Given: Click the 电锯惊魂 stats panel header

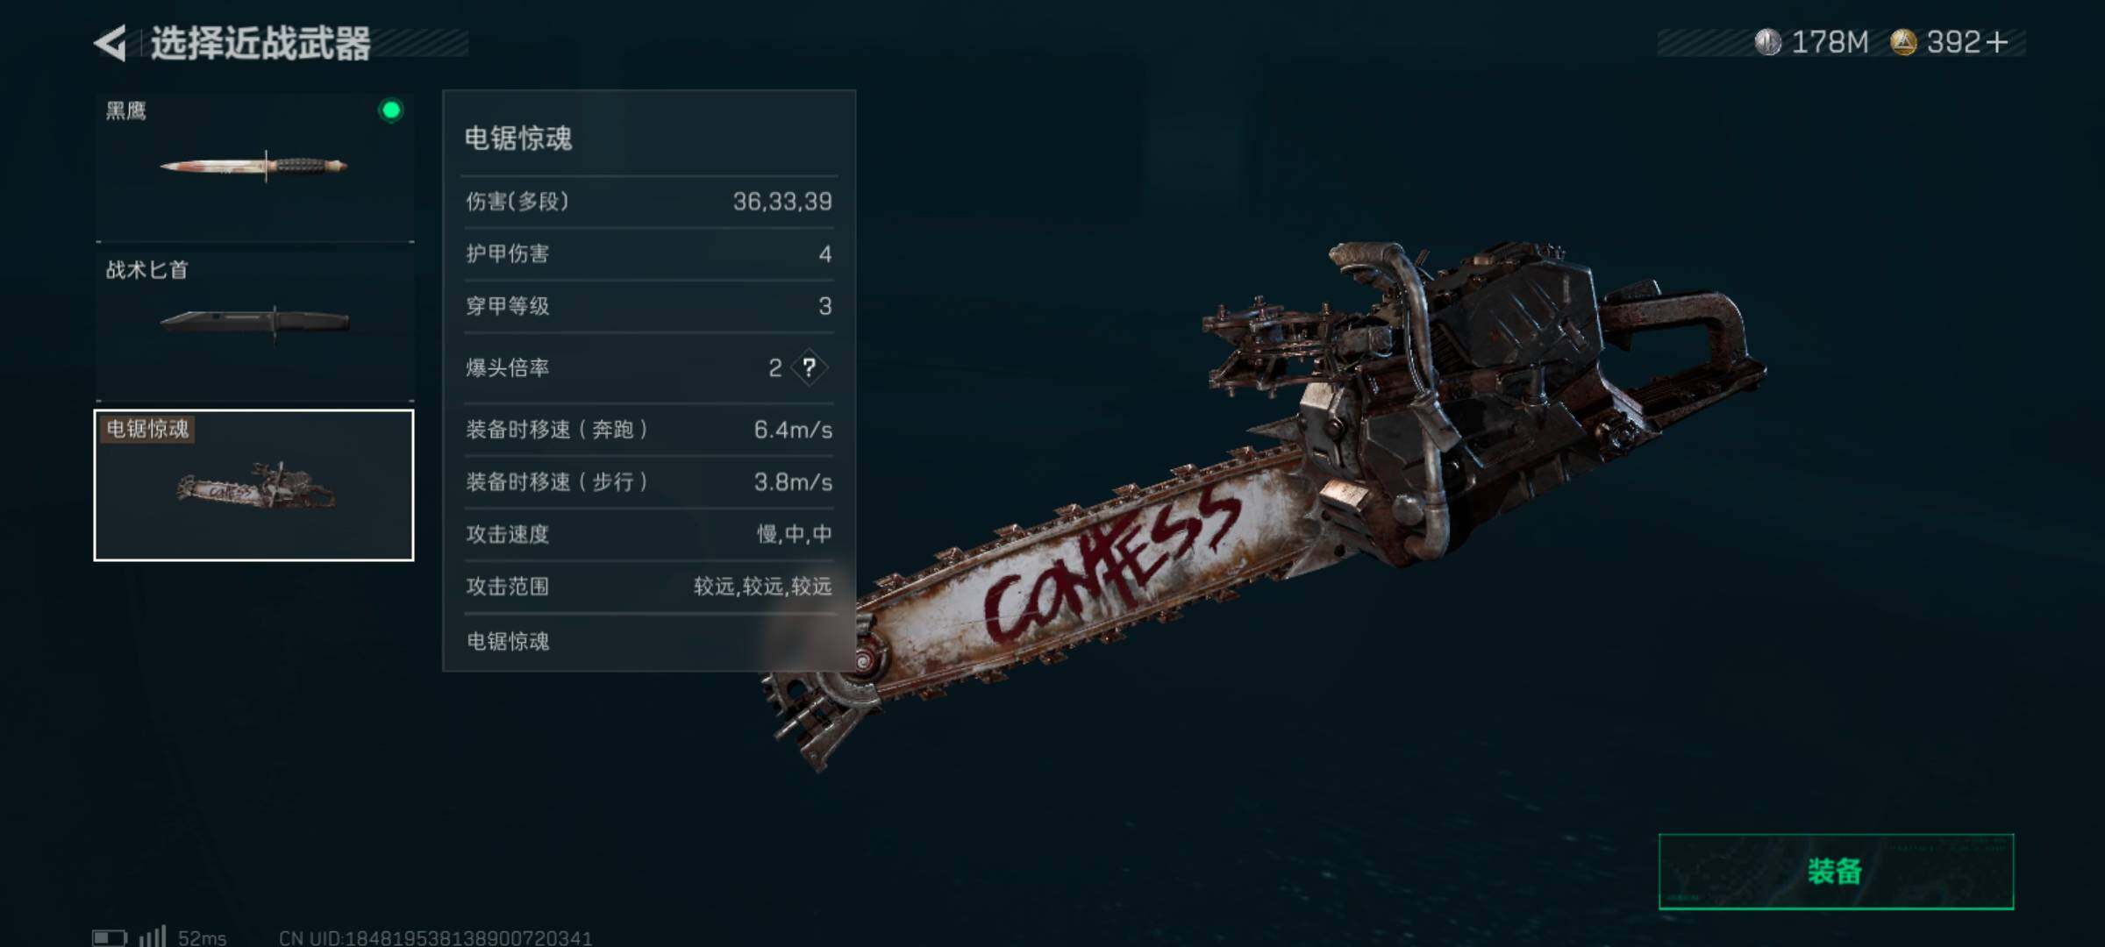Looking at the screenshot, I should point(649,138).
